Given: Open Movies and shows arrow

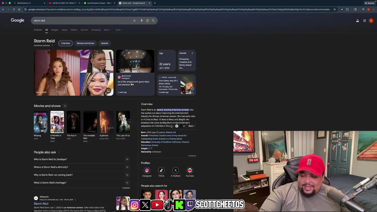Looking at the screenshot, I should (65, 106).
